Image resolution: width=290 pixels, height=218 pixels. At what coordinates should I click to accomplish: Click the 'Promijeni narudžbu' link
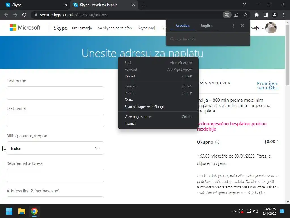[x=268, y=85]
